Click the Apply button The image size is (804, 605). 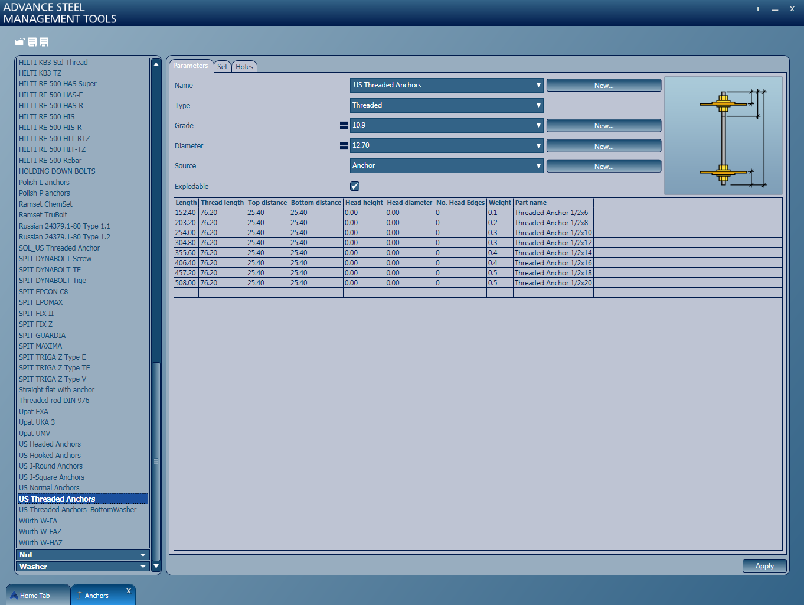[x=764, y=566]
